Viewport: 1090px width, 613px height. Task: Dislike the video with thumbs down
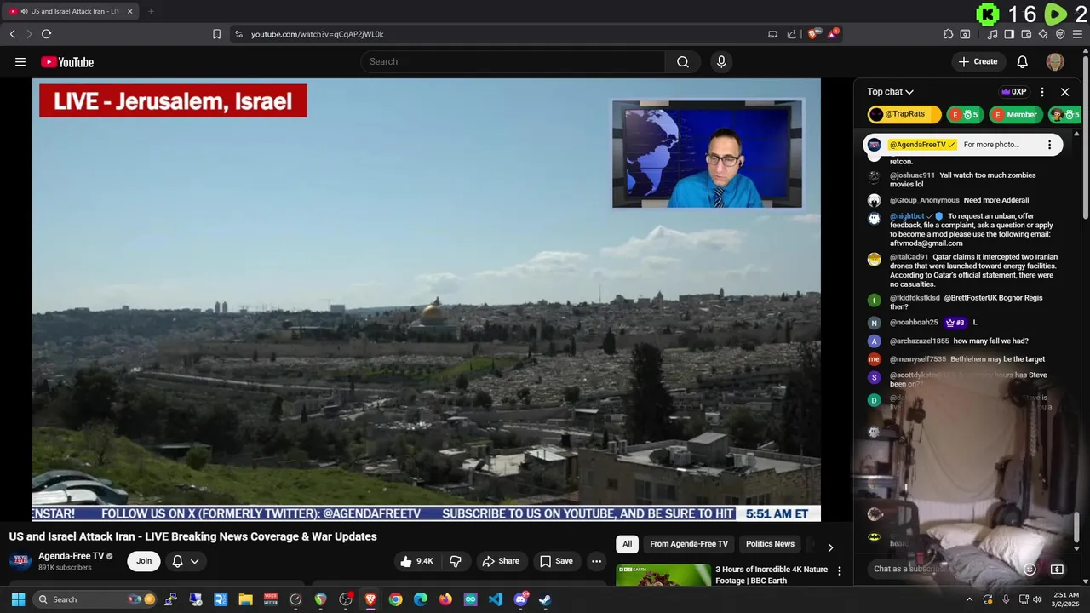coord(456,561)
